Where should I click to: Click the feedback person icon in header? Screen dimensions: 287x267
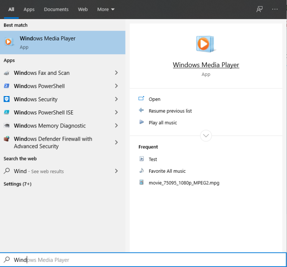coord(259,9)
